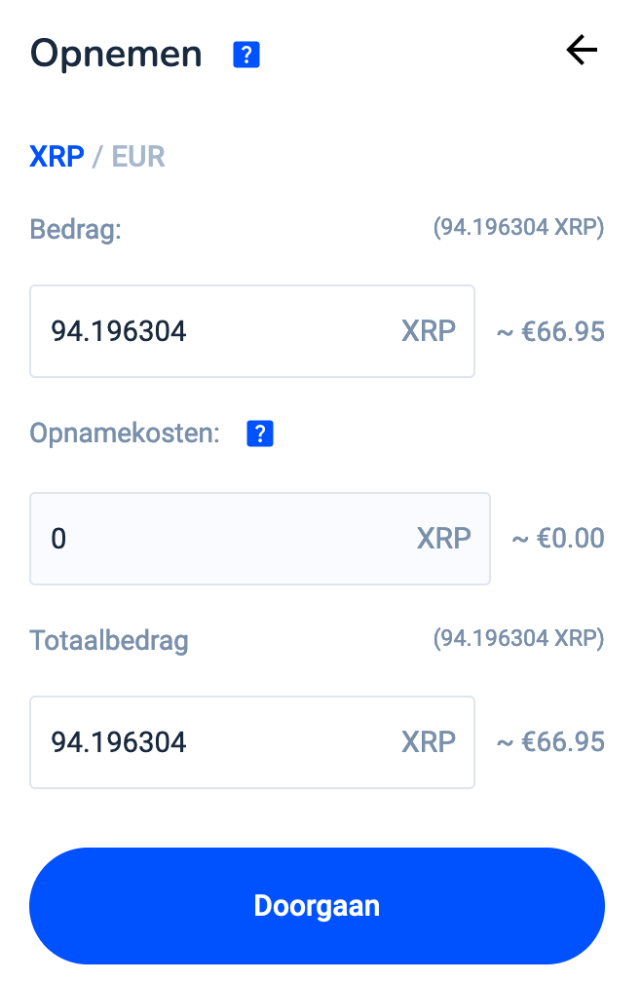This screenshot has width=641, height=982.
Task: Select the Opnamekosten input showing 0
Action: point(195,539)
